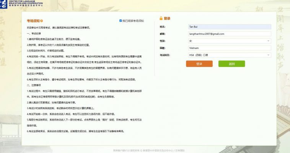Click the green 返回 back button

pyautogui.click(x=231, y=63)
